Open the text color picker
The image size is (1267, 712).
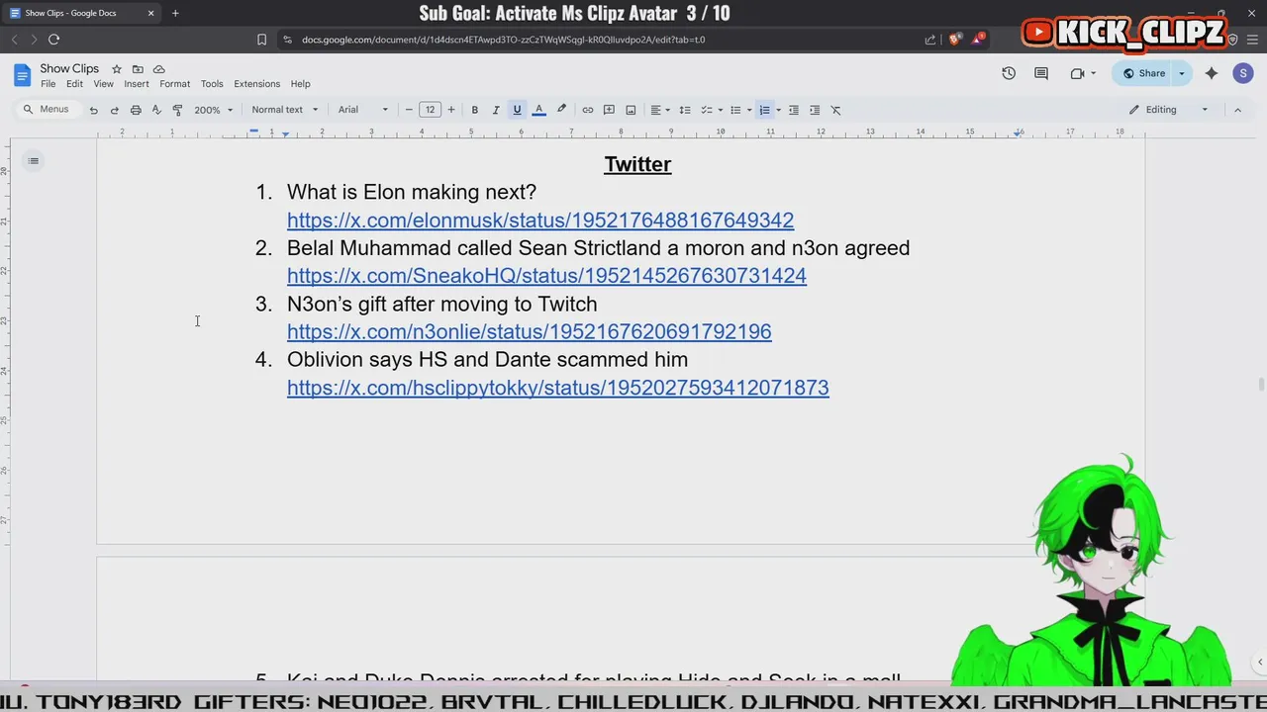click(538, 110)
